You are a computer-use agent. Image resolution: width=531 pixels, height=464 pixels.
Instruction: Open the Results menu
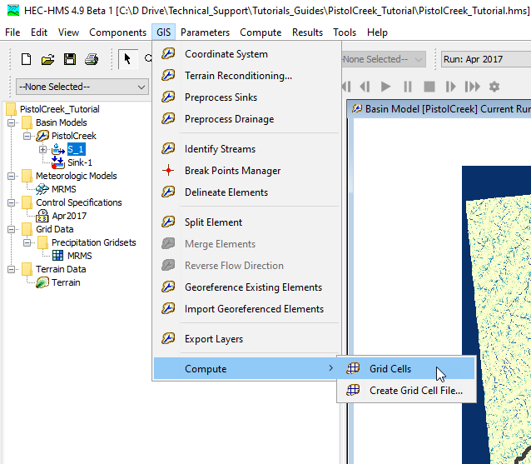[x=307, y=32]
